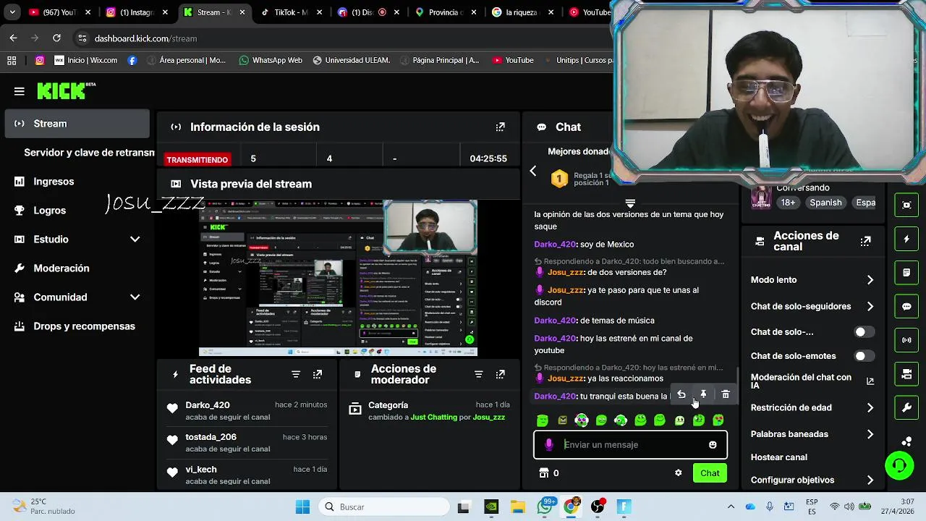Select Stream in the sidebar
Screen dimensions: 926x521
(x=77, y=124)
